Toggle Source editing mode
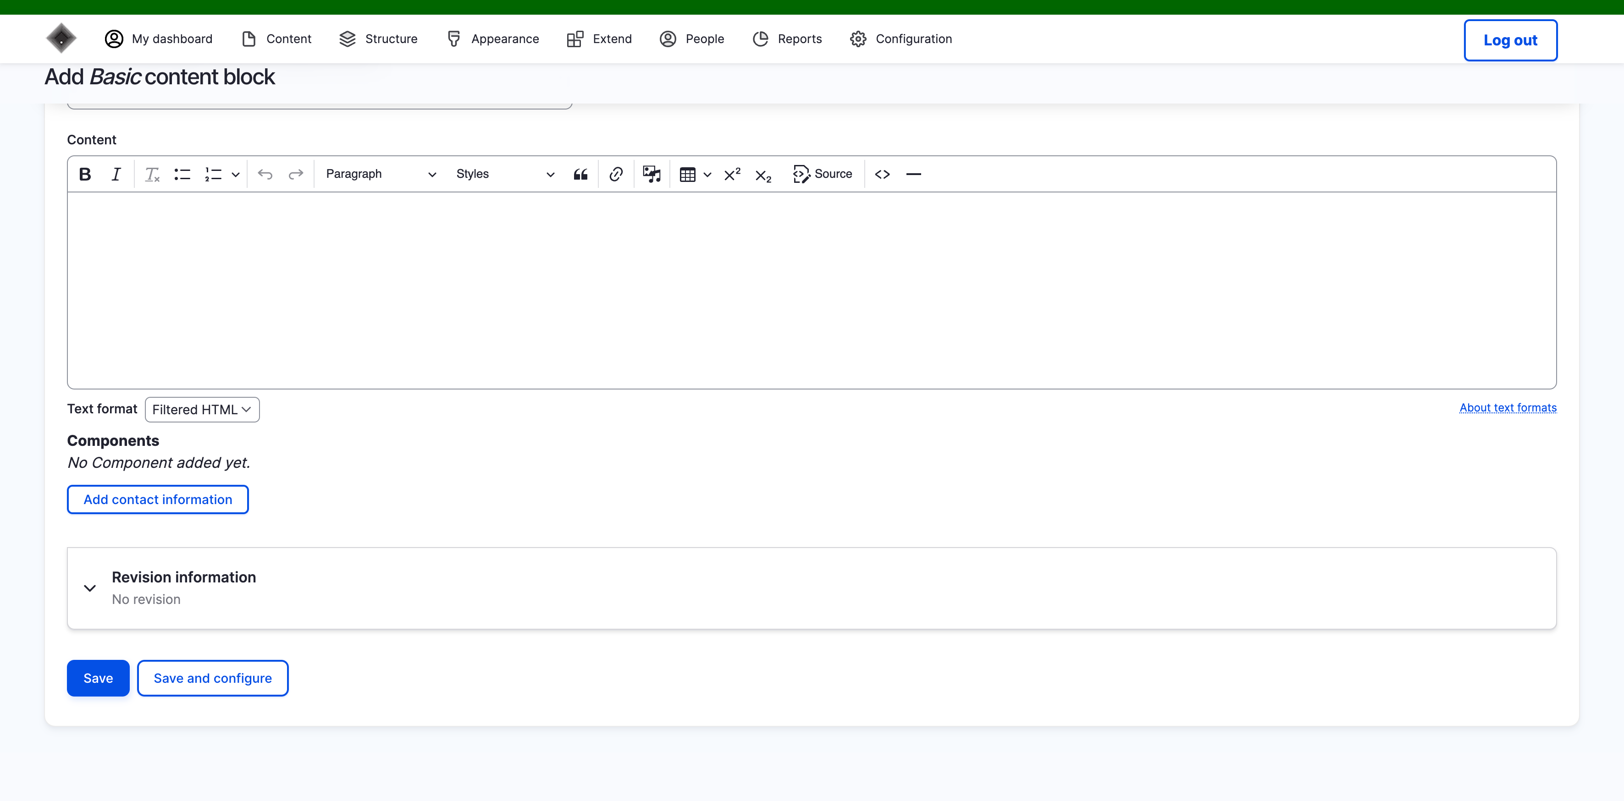This screenshot has width=1624, height=801. (822, 174)
